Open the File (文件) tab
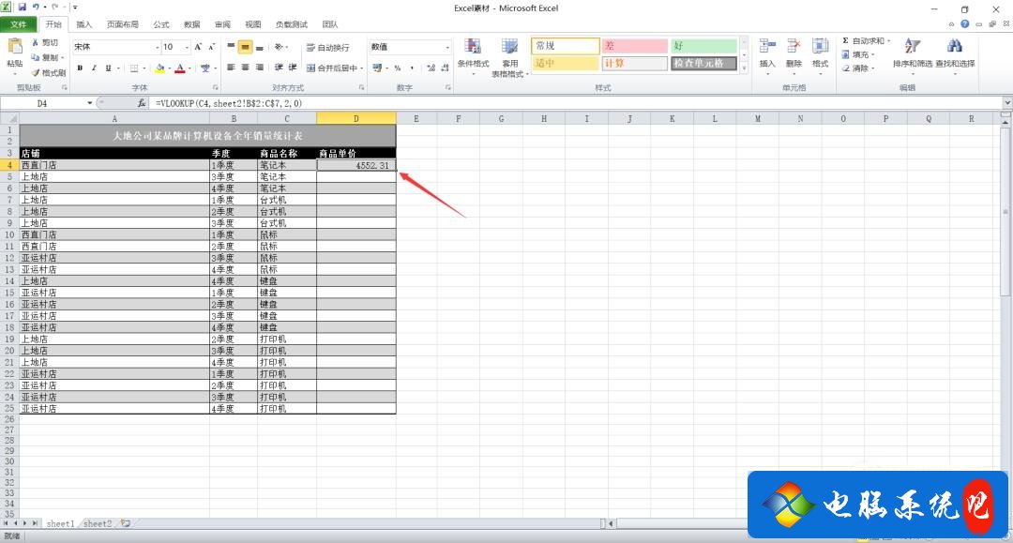 pyautogui.click(x=18, y=24)
